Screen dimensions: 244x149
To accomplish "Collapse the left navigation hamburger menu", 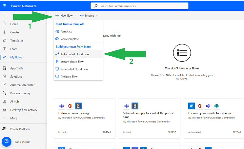I will (4, 15).
